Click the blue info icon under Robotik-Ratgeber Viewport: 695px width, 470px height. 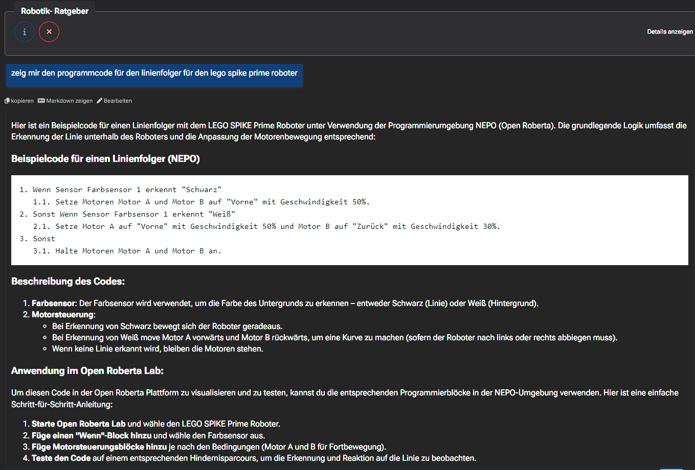pyautogui.click(x=25, y=32)
